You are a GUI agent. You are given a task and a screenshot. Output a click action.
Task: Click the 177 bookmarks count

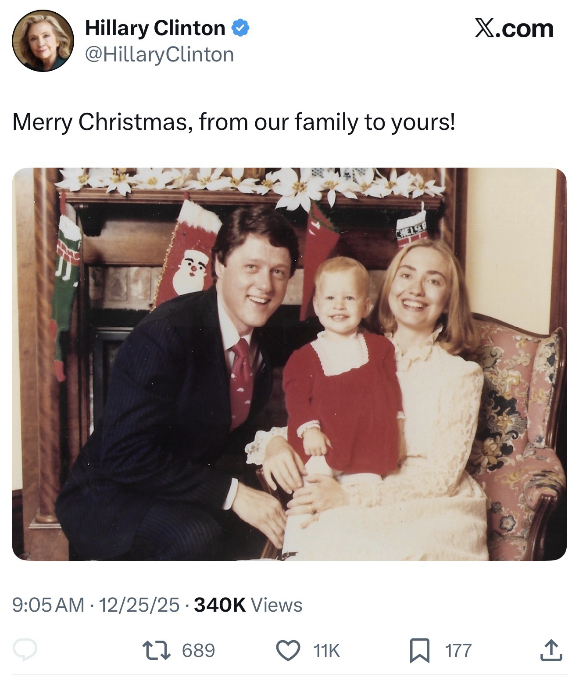[x=458, y=650]
